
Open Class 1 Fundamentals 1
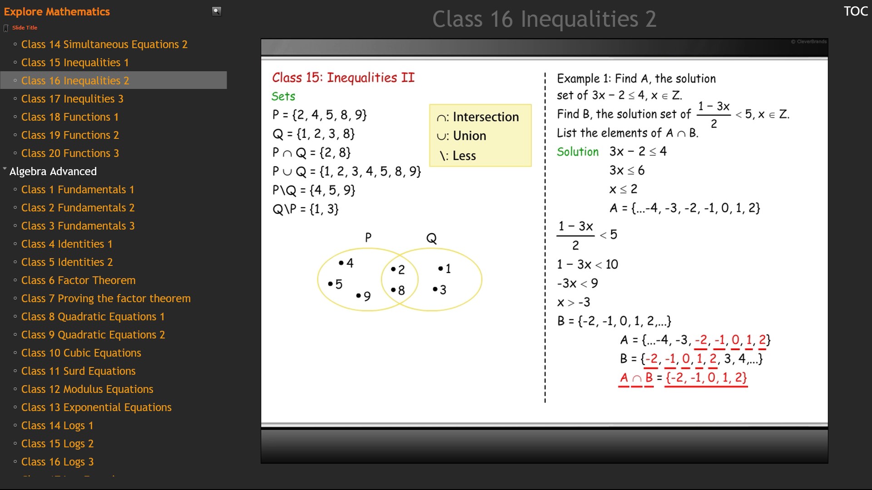coord(78,190)
